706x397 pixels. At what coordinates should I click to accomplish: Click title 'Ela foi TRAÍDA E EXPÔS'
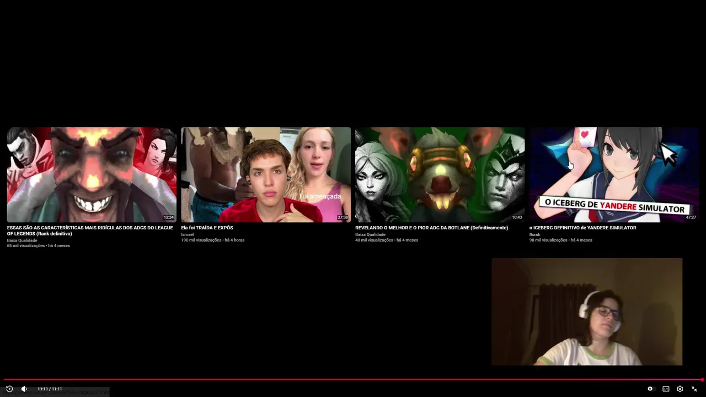(207, 228)
